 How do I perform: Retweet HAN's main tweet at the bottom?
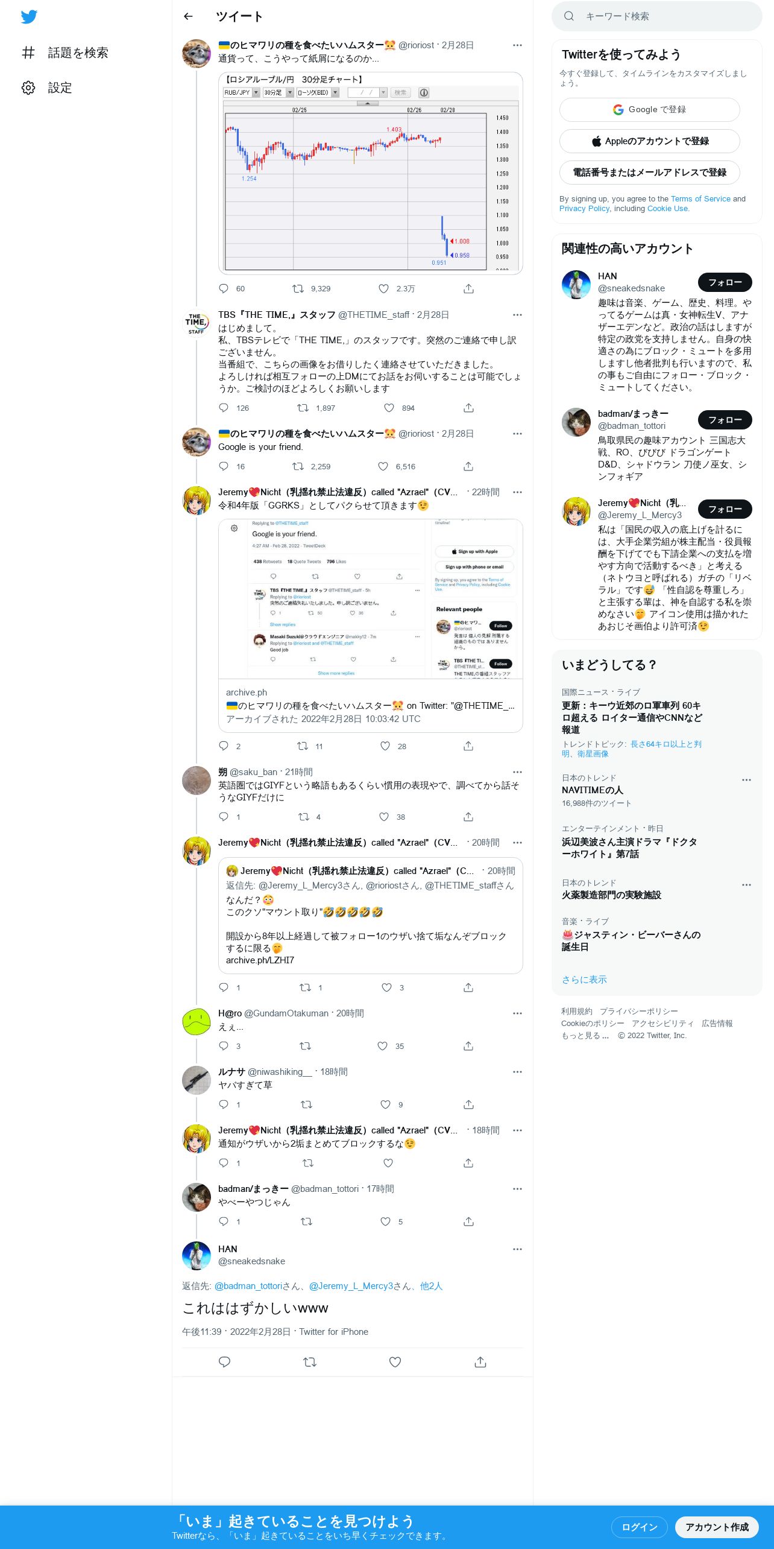coord(310,1362)
